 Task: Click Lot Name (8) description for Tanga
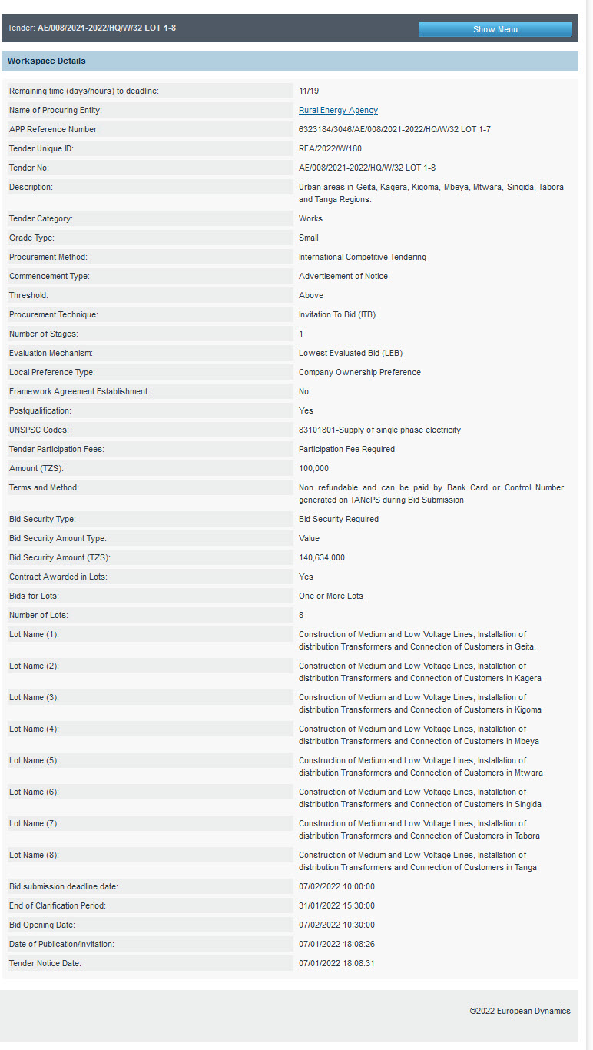[x=417, y=862]
